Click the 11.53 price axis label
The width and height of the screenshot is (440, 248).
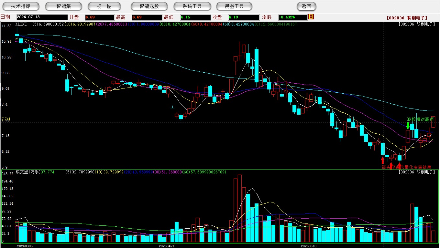click(6, 26)
